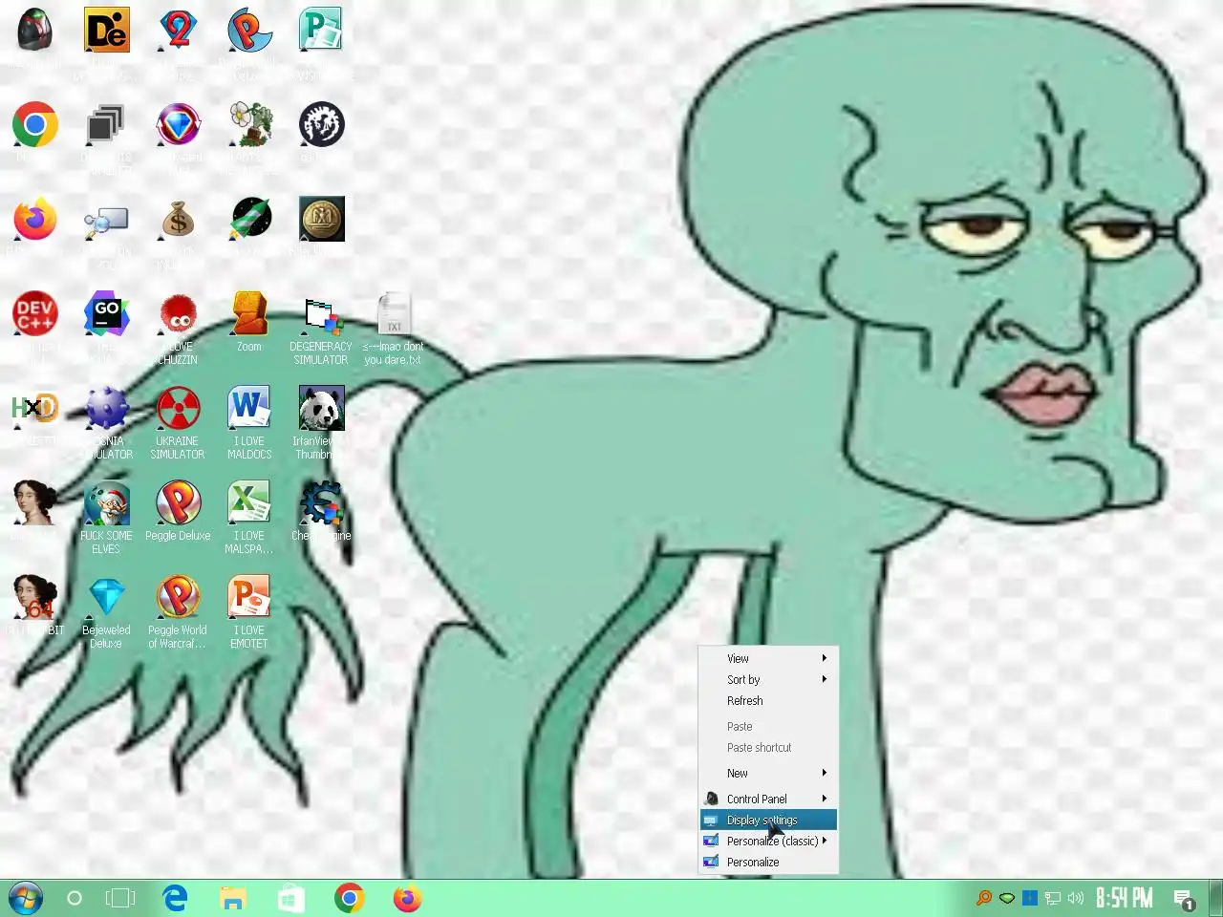1223x917 pixels.
Task: Select the Bejeweled 2 desktop icon
Action: tap(178, 30)
